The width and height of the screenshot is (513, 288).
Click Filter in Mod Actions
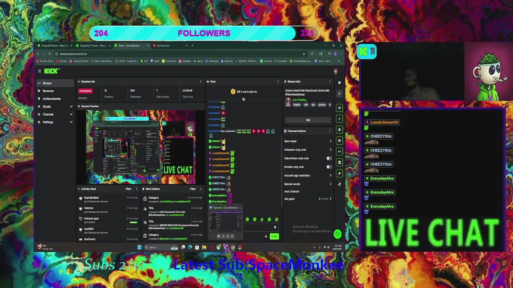193,189
